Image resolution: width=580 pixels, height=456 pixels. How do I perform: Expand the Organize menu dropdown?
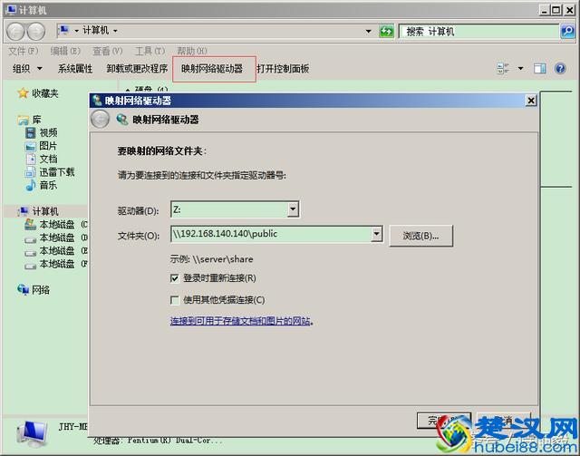click(40, 69)
